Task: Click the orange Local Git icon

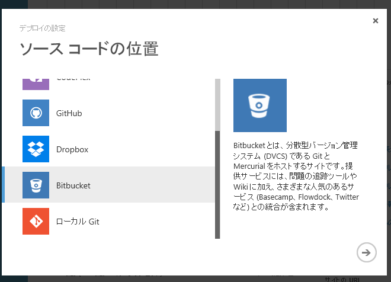Action: [36, 222]
